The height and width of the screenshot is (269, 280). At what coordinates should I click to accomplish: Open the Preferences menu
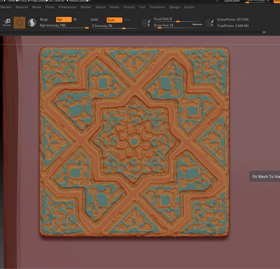click(68, 7)
